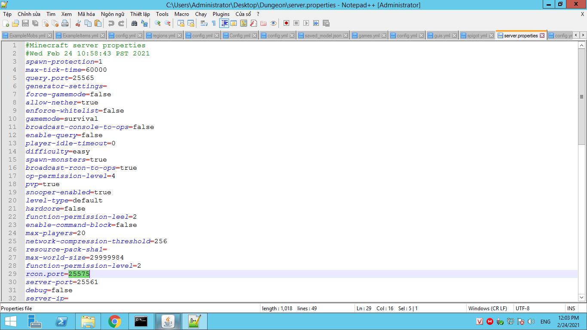Zoom in with the magnifier plus icon
This screenshot has width=587, height=330.
click(158, 23)
